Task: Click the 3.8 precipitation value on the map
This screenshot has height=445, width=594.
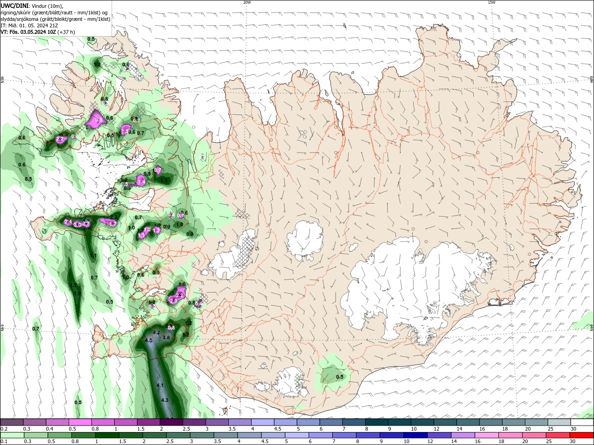Action: [166, 338]
